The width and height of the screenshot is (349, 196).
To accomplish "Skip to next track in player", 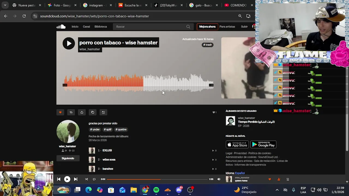I will (76, 179).
